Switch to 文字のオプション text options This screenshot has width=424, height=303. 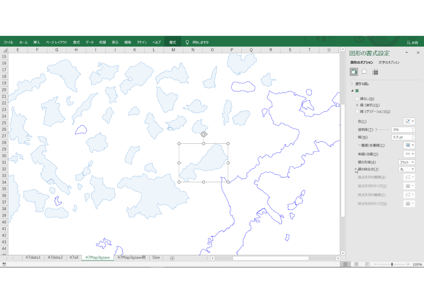[389, 62]
